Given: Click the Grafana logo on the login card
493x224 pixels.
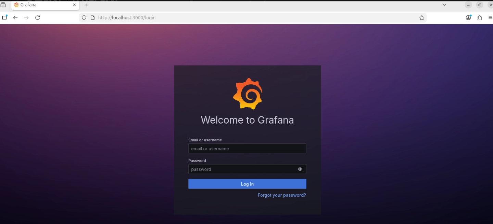Looking at the screenshot, I should coord(248,94).
